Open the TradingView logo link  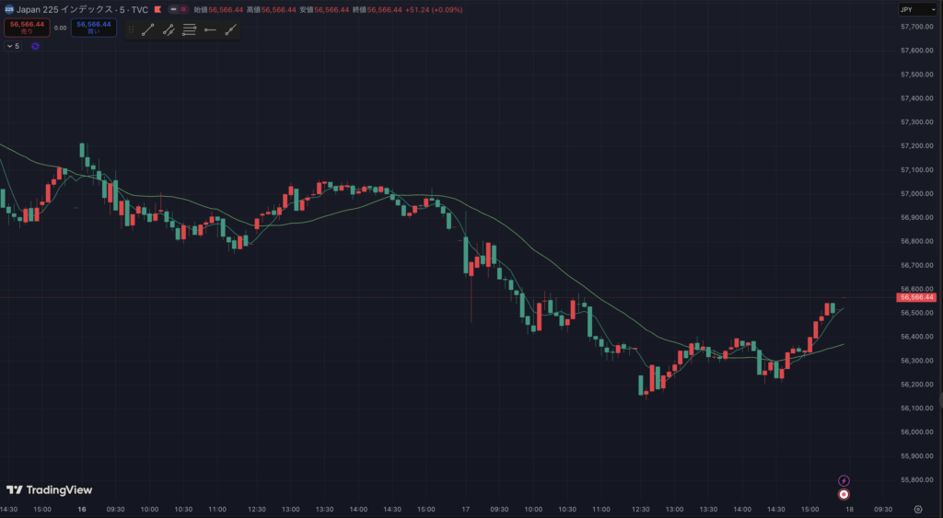click(x=49, y=490)
